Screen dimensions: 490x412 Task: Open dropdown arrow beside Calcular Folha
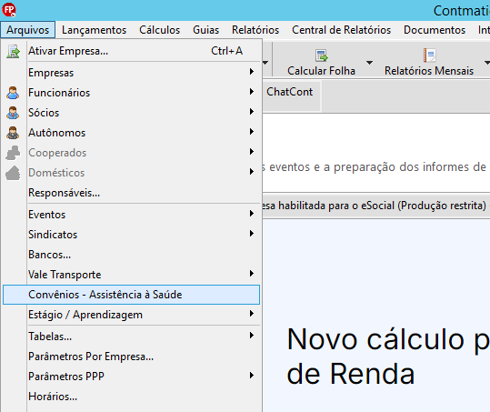coord(369,63)
